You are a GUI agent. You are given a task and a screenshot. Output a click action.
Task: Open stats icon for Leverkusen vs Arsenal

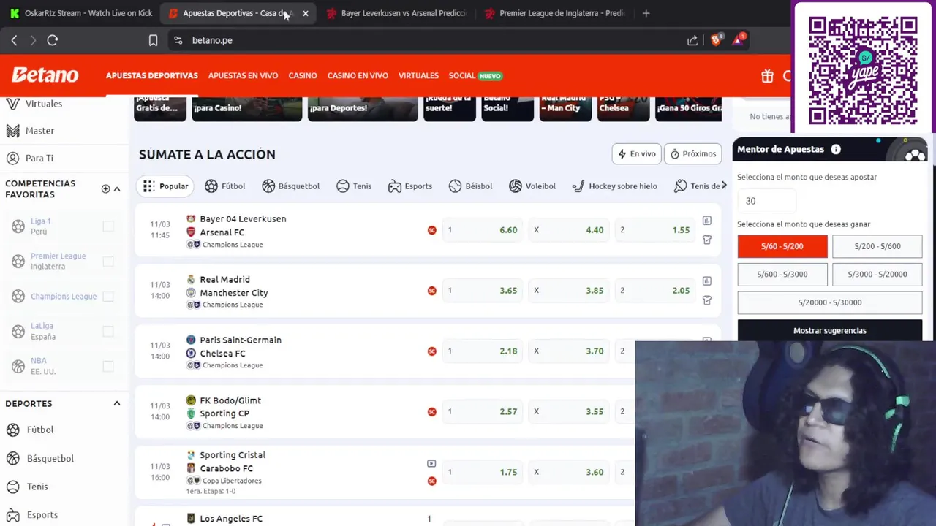pos(706,221)
